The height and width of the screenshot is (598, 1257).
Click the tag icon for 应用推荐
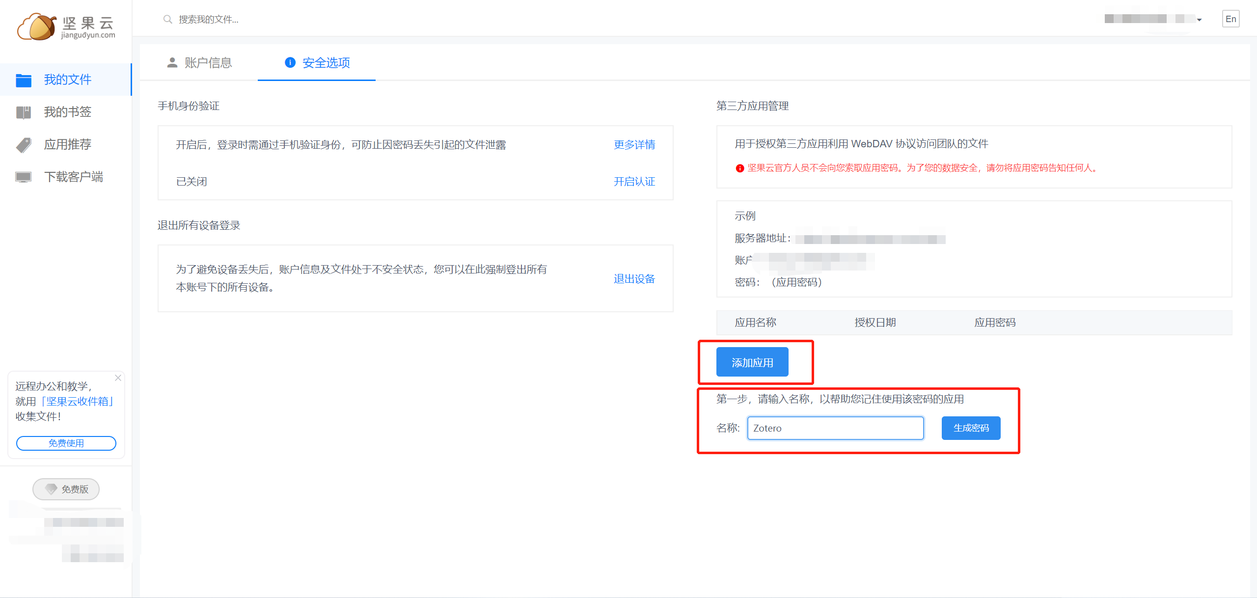click(x=24, y=145)
